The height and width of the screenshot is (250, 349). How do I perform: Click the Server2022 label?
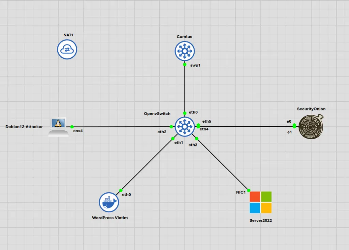261,220
